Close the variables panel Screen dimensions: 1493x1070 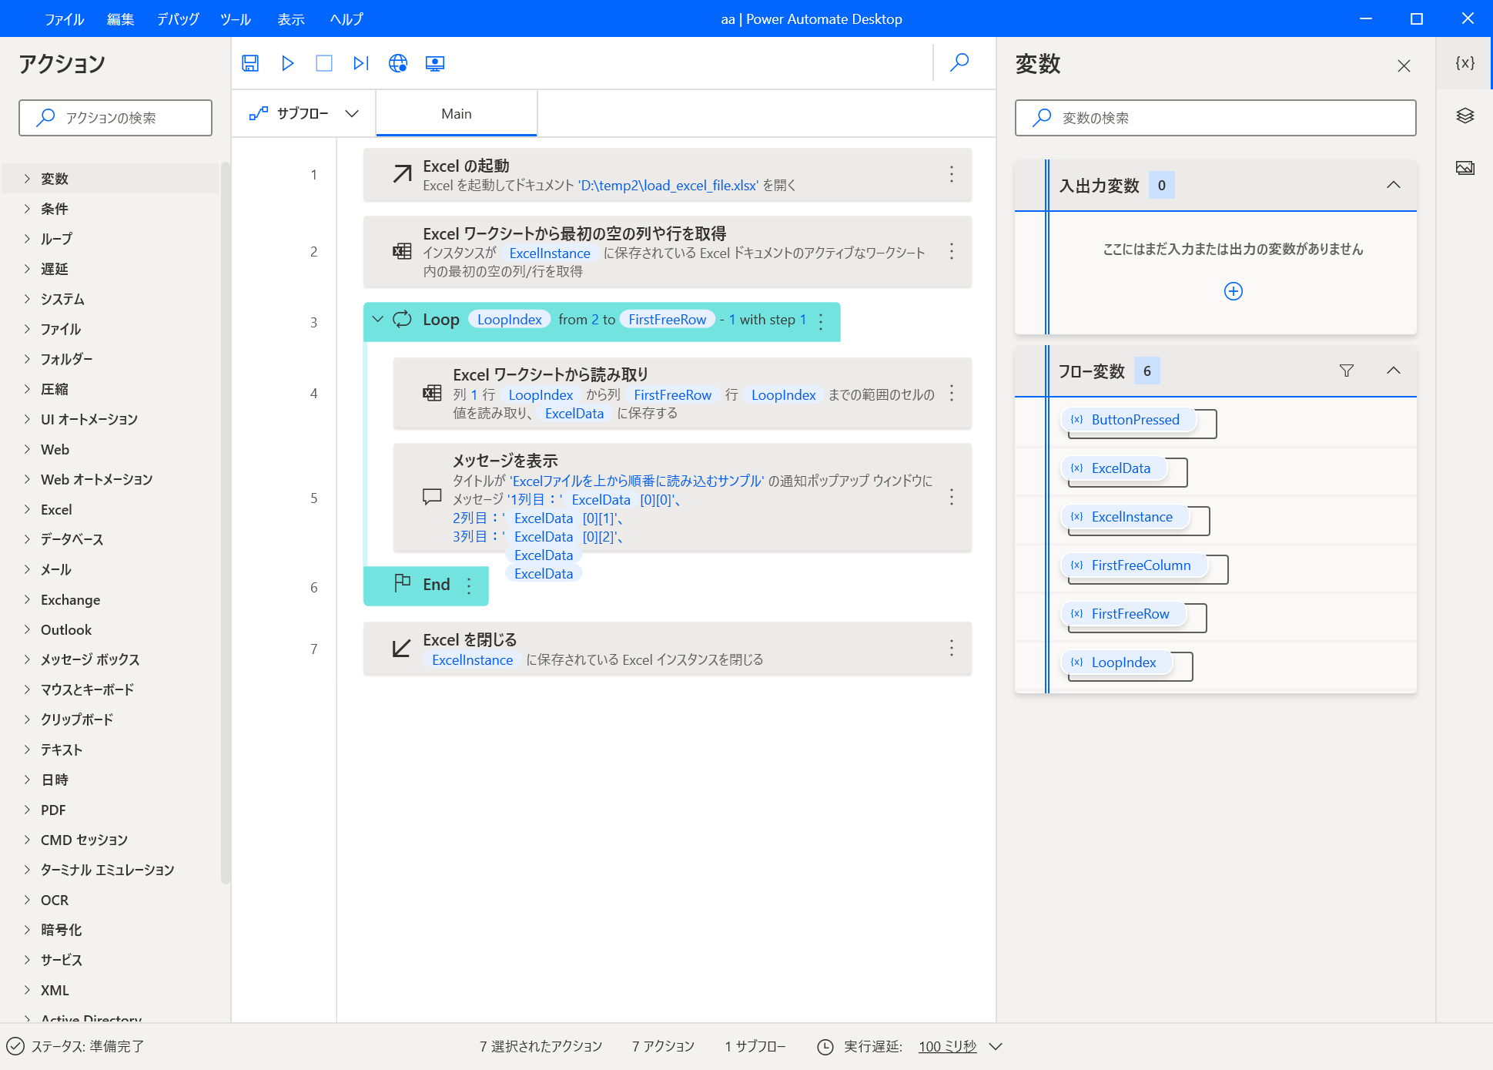tap(1404, 66)
